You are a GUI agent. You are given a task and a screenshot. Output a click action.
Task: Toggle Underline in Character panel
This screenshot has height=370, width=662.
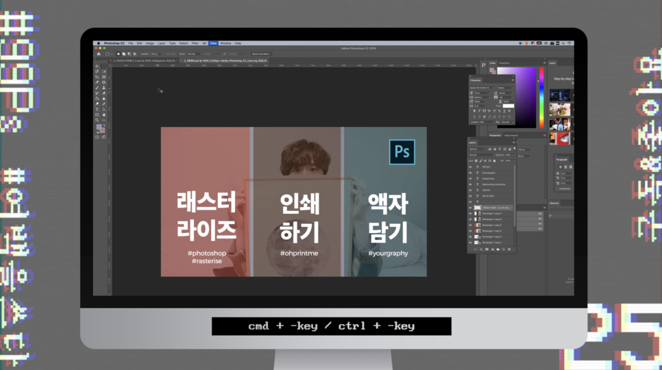504,111
